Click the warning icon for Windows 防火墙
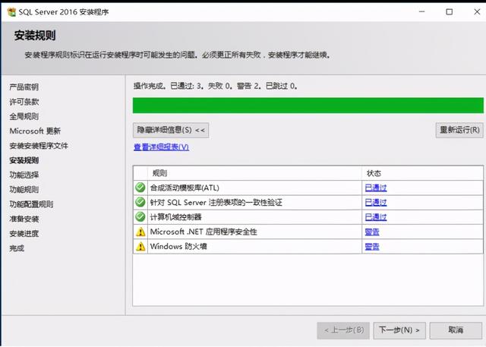The width and height of the screenshot is (486, 347). tap(140, 246)
